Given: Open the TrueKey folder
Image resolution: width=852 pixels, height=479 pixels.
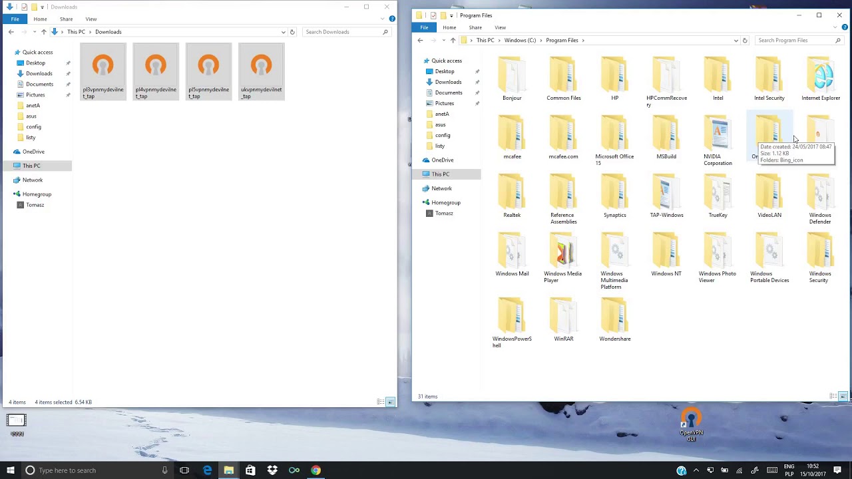Looking at the screenshot, I should [x=718, y=196].
